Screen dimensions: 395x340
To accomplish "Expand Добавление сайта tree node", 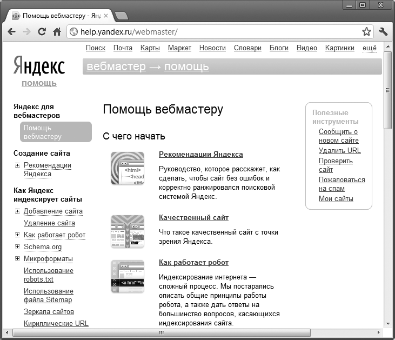I will tap(17, 211).
